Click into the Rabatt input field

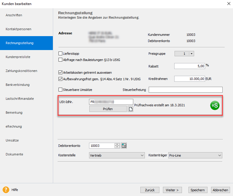click(x=190, y=66)
